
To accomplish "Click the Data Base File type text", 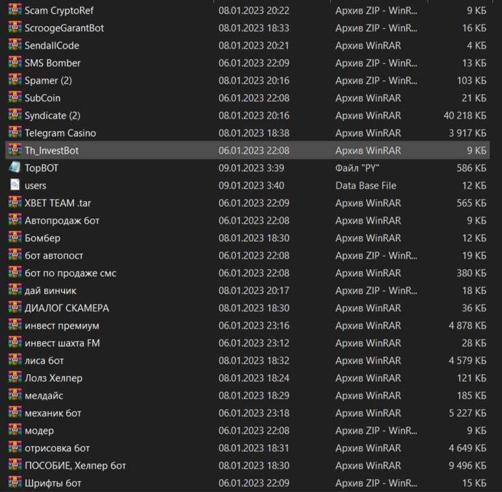I will tap(366, 185).
